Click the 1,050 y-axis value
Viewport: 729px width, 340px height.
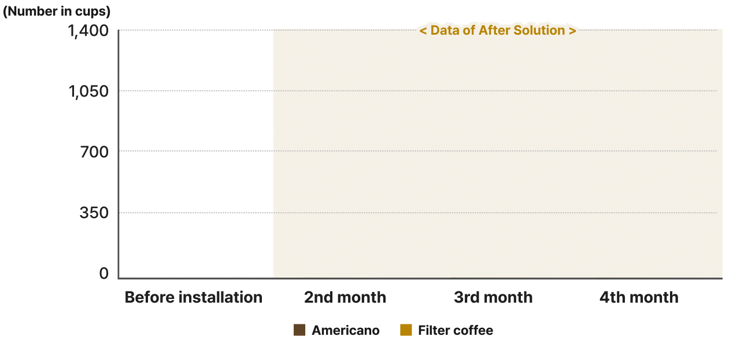[88, 91]
